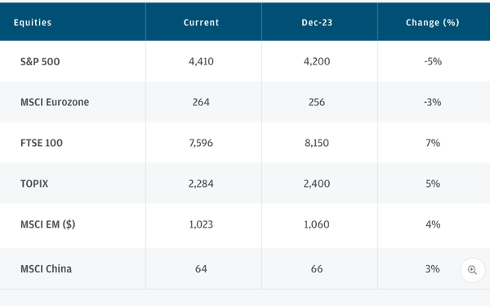Screen dimensions: 490x306
Task: Select the FTSE 100 row label
Action: coord(42,143)
